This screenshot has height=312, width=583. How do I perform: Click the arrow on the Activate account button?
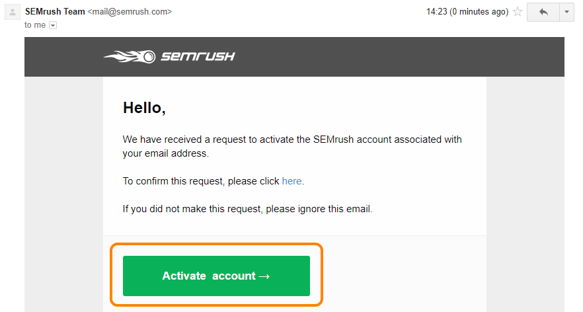[264, 276]
